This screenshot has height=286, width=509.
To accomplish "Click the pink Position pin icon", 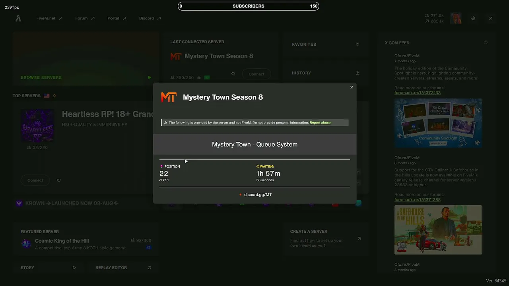I will pyautogui.click(x=161, y=166).
